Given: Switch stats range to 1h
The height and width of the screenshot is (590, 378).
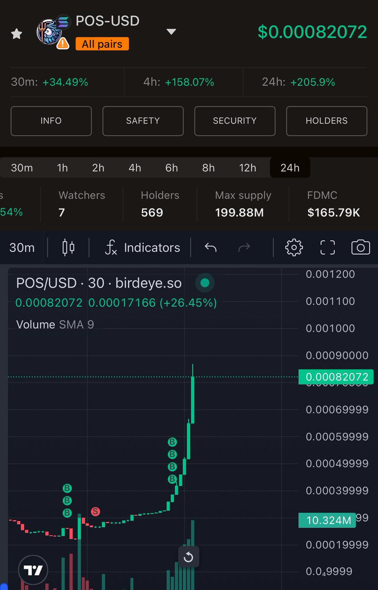Looking at the screenshot, I should point(62,168).
